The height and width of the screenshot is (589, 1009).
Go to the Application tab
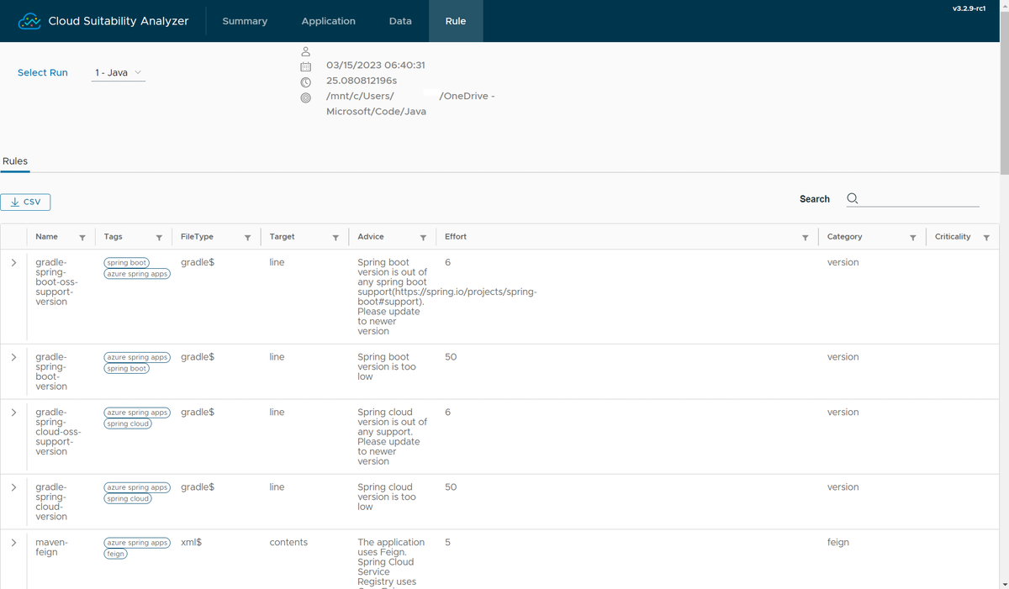(328, 21)
